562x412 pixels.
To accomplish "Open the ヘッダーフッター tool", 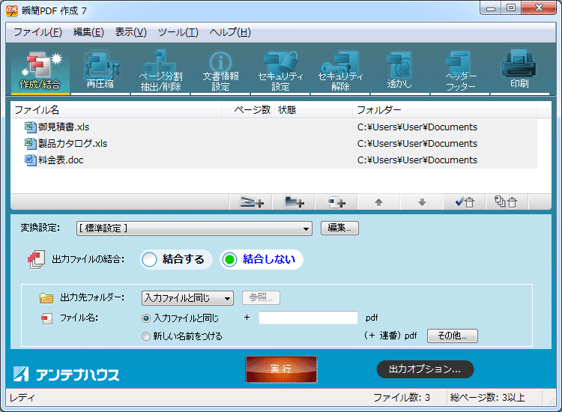I will point(460,70).
